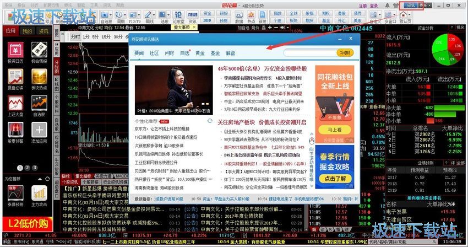Click the skin shirt icon

(x=396, y=6)
